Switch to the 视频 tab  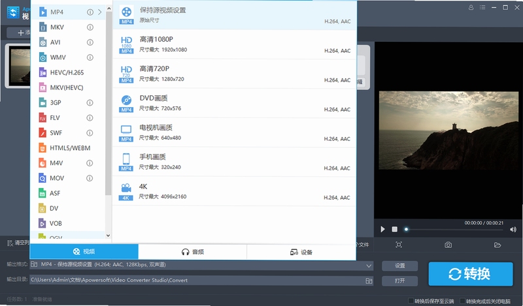[84, 251]
